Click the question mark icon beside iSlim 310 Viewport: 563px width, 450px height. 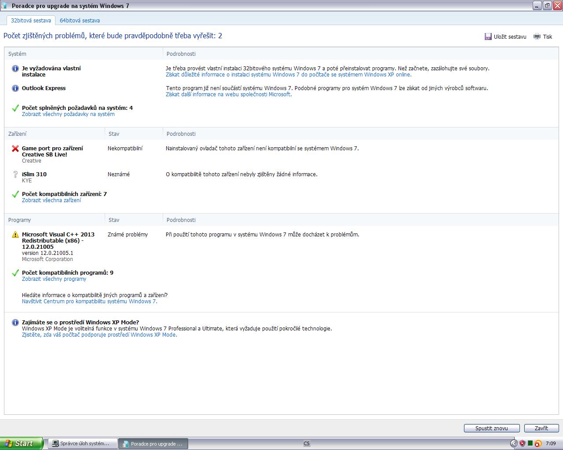tap(15, 174)
